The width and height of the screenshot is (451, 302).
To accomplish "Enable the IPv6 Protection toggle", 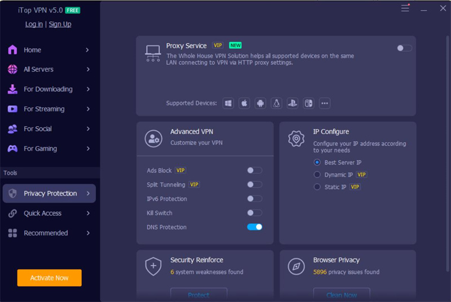I will (255, 198).
